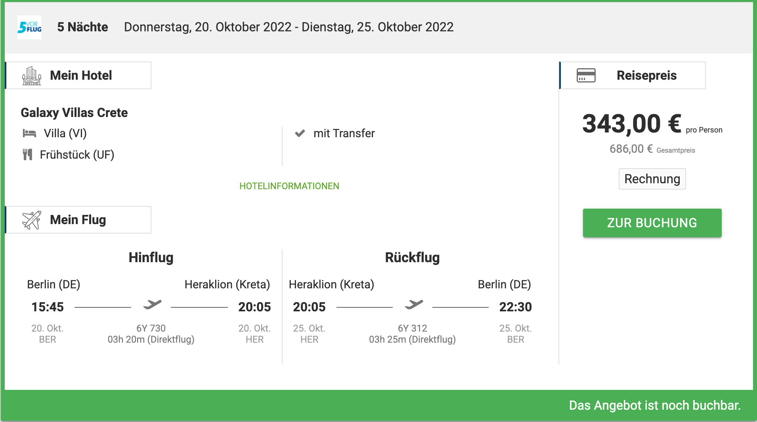Click the credit card icon beside Reisepreis
The image size is (757, 422).
(x=586, y=75)
